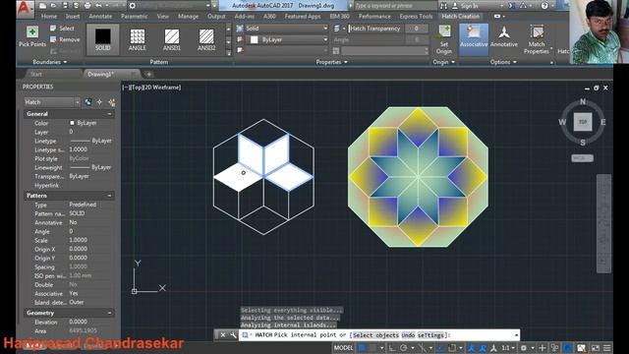Toggle the Associative hatch option
Image resolution: width=629 pixels, height=354 pixels.
[474, 39]
